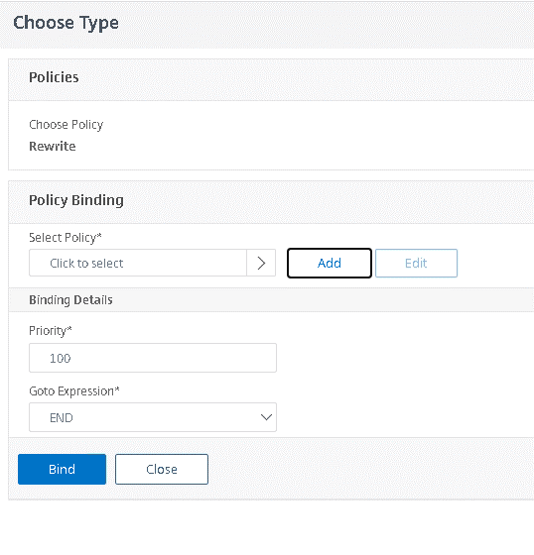Click the Goto Expression field label
Screen dimensions: 534x555
pos(74,391)
